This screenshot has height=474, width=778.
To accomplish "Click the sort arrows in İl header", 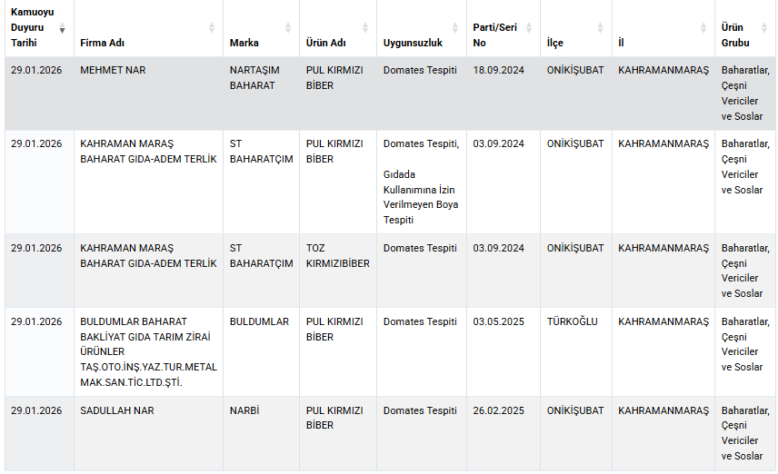I will (x=703, y=28).
